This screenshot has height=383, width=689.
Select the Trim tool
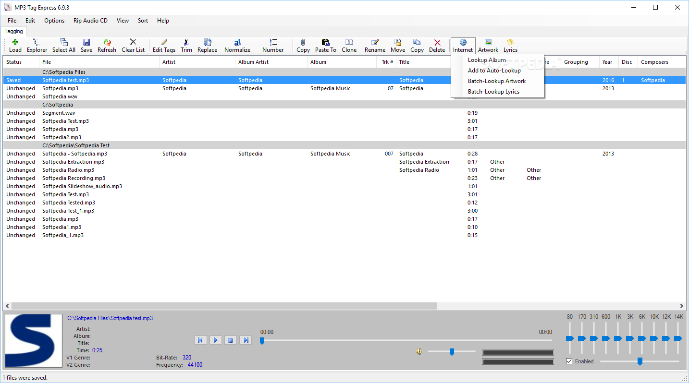tap(186, 46)
